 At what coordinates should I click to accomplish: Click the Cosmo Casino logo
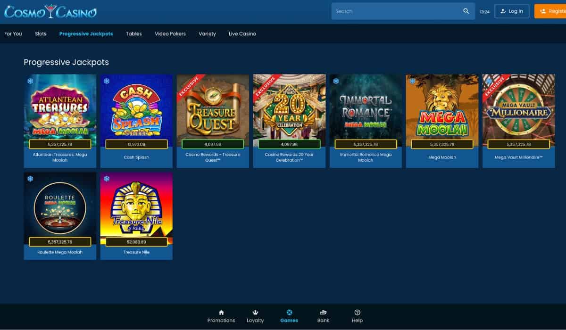point(50,12)
